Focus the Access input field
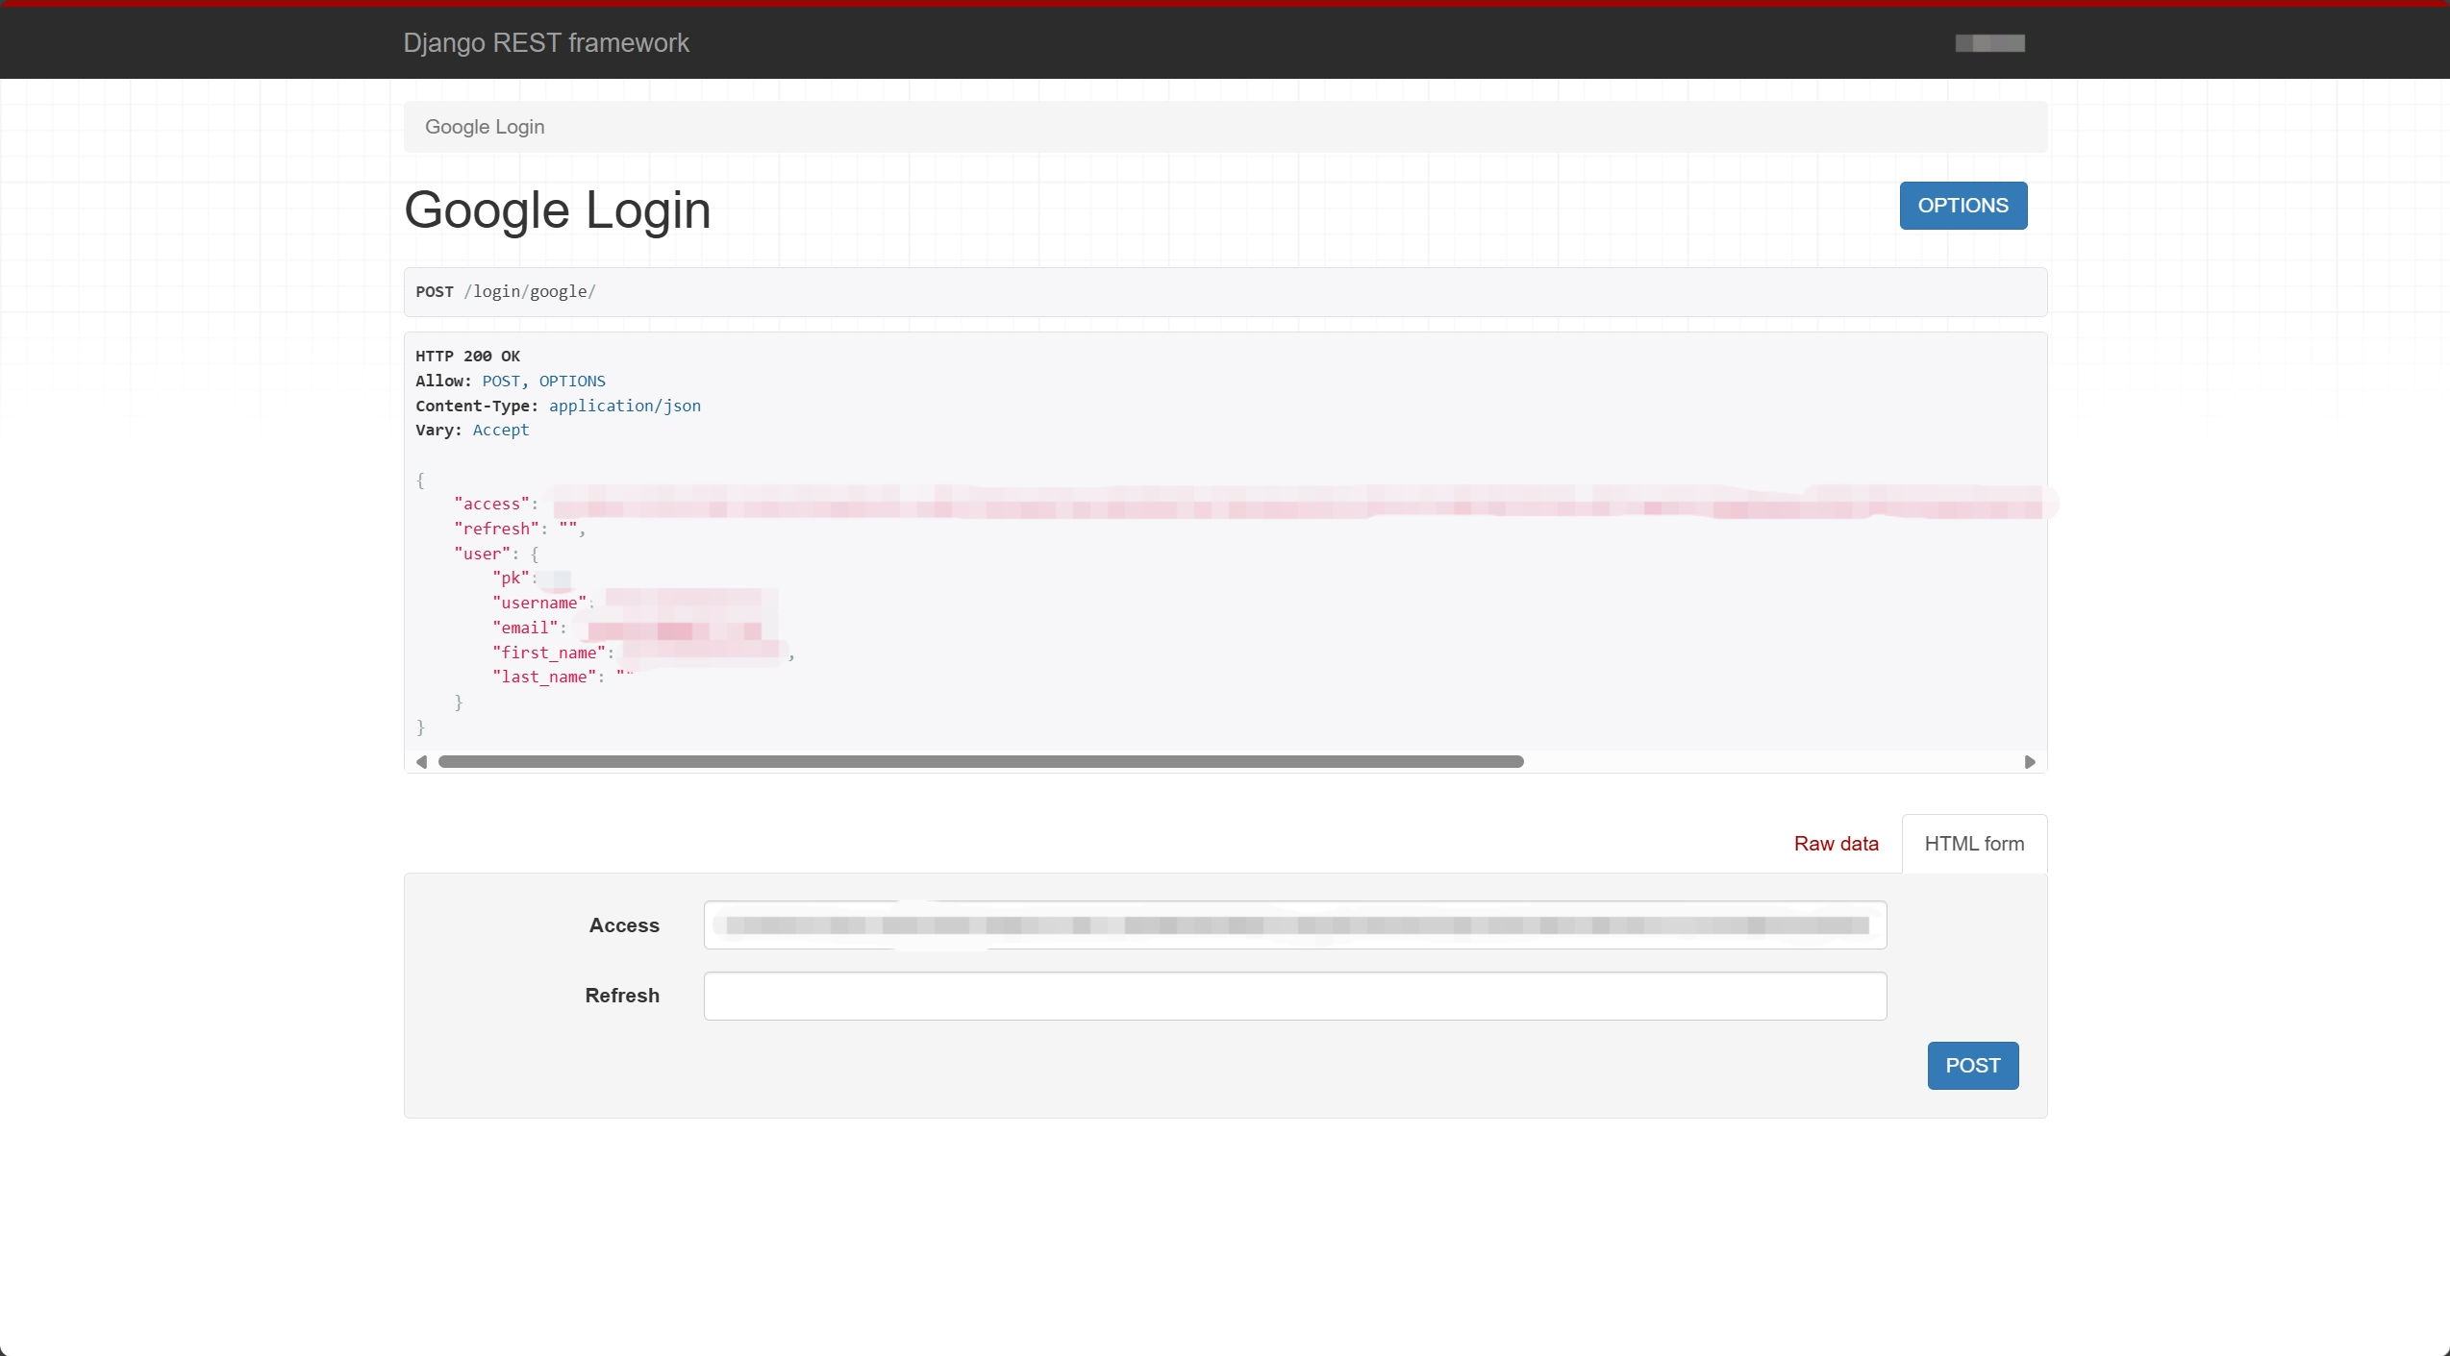Image resolution: width=2450 pixels, height=1356 pixels. pos(1294,925)
